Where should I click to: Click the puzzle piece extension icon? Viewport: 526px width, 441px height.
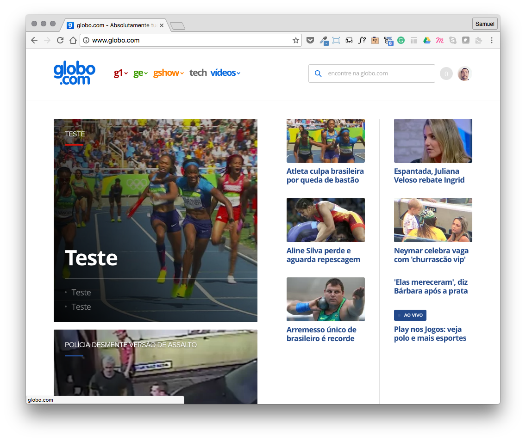[x=479, y=40]
